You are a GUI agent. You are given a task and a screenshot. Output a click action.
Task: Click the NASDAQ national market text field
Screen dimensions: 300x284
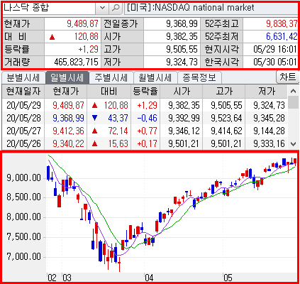pyautogui.click(x=211, y=8)
